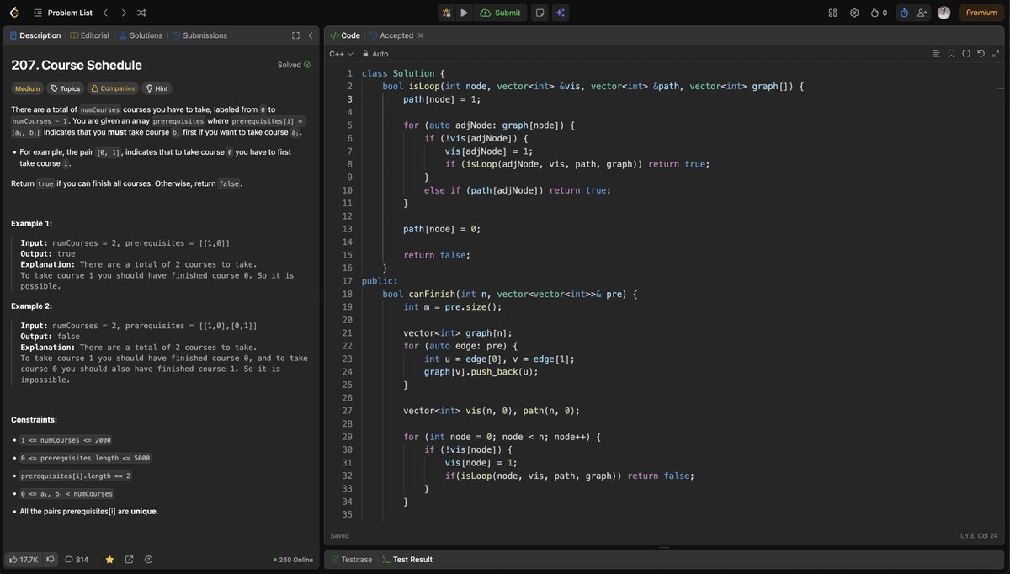The image size is (1010, 574).
Task: Click the invite user icon
Action: [x=922, y=13]
